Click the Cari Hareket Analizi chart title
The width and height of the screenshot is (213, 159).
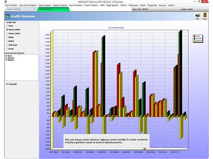(116, 28)
